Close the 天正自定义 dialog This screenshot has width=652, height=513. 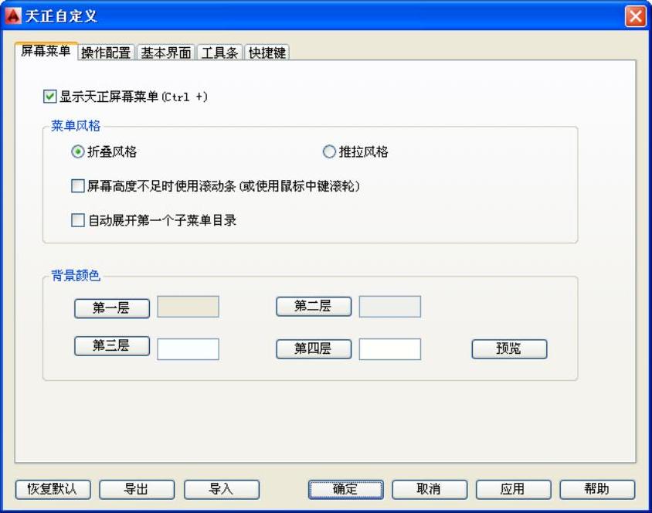(635, 17)
